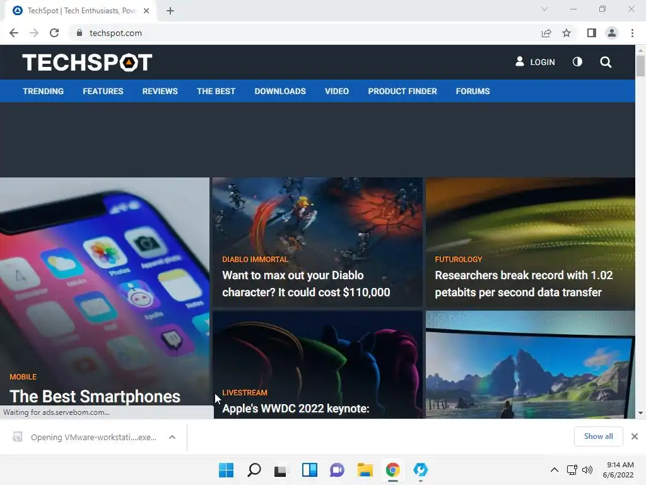
Task: Click the mountain landscape monitor thumbnail
Action: coord(530,365)
